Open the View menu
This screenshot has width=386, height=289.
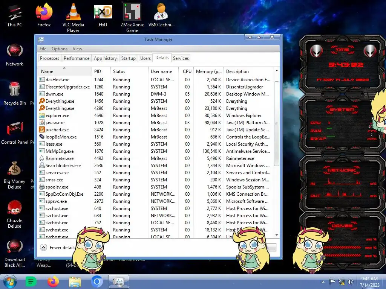77,49
